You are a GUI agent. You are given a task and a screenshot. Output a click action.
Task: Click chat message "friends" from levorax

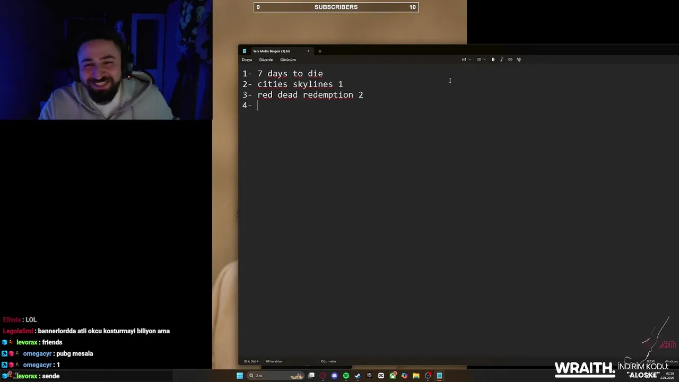tap(52, 342)
